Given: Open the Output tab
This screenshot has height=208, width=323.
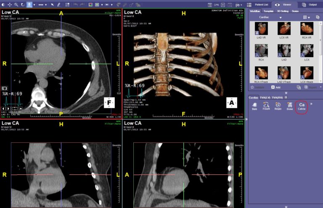Looking at the screenshot, I should [310, 5].
